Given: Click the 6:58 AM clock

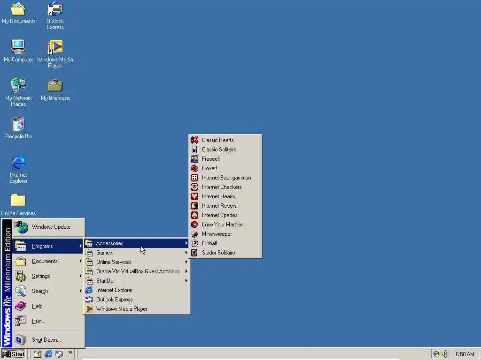Looking at the screenshot, I should pos(465,354).
